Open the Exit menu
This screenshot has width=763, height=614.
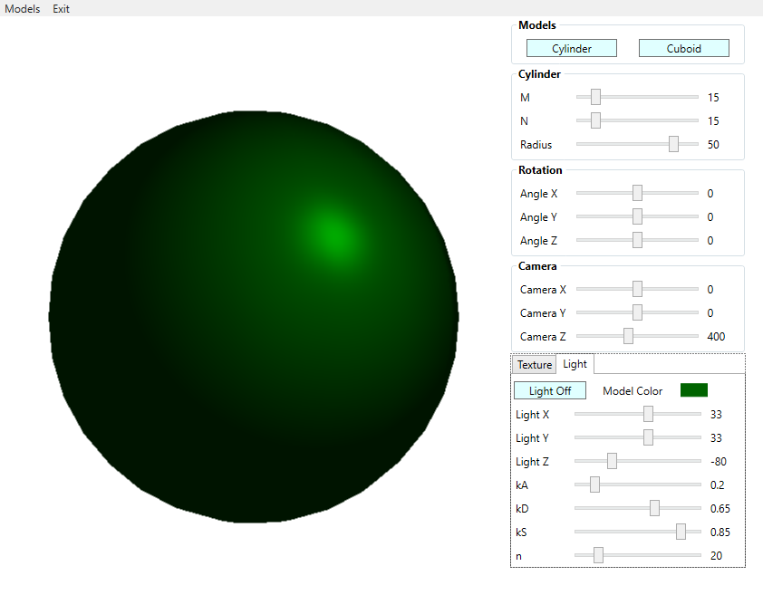point(61,9)
